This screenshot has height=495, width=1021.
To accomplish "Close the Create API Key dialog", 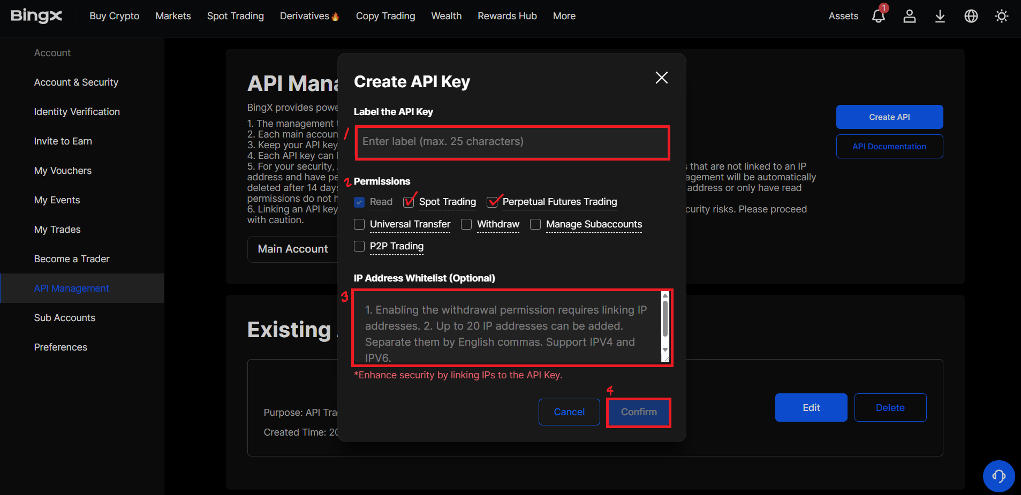I will click(661, 78).
